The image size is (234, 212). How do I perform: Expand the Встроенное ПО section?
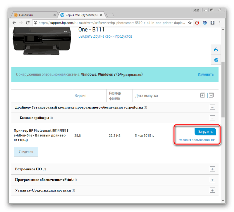(x=212, y=169)
